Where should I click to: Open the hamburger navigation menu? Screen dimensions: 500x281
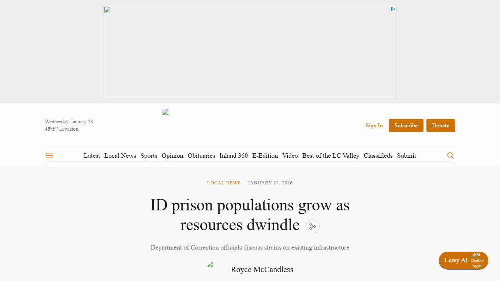pos(49,155)
